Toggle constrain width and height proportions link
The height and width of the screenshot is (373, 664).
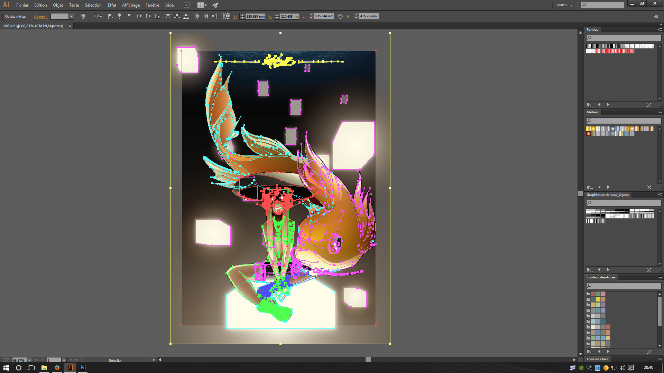click(x=340, y=16)
